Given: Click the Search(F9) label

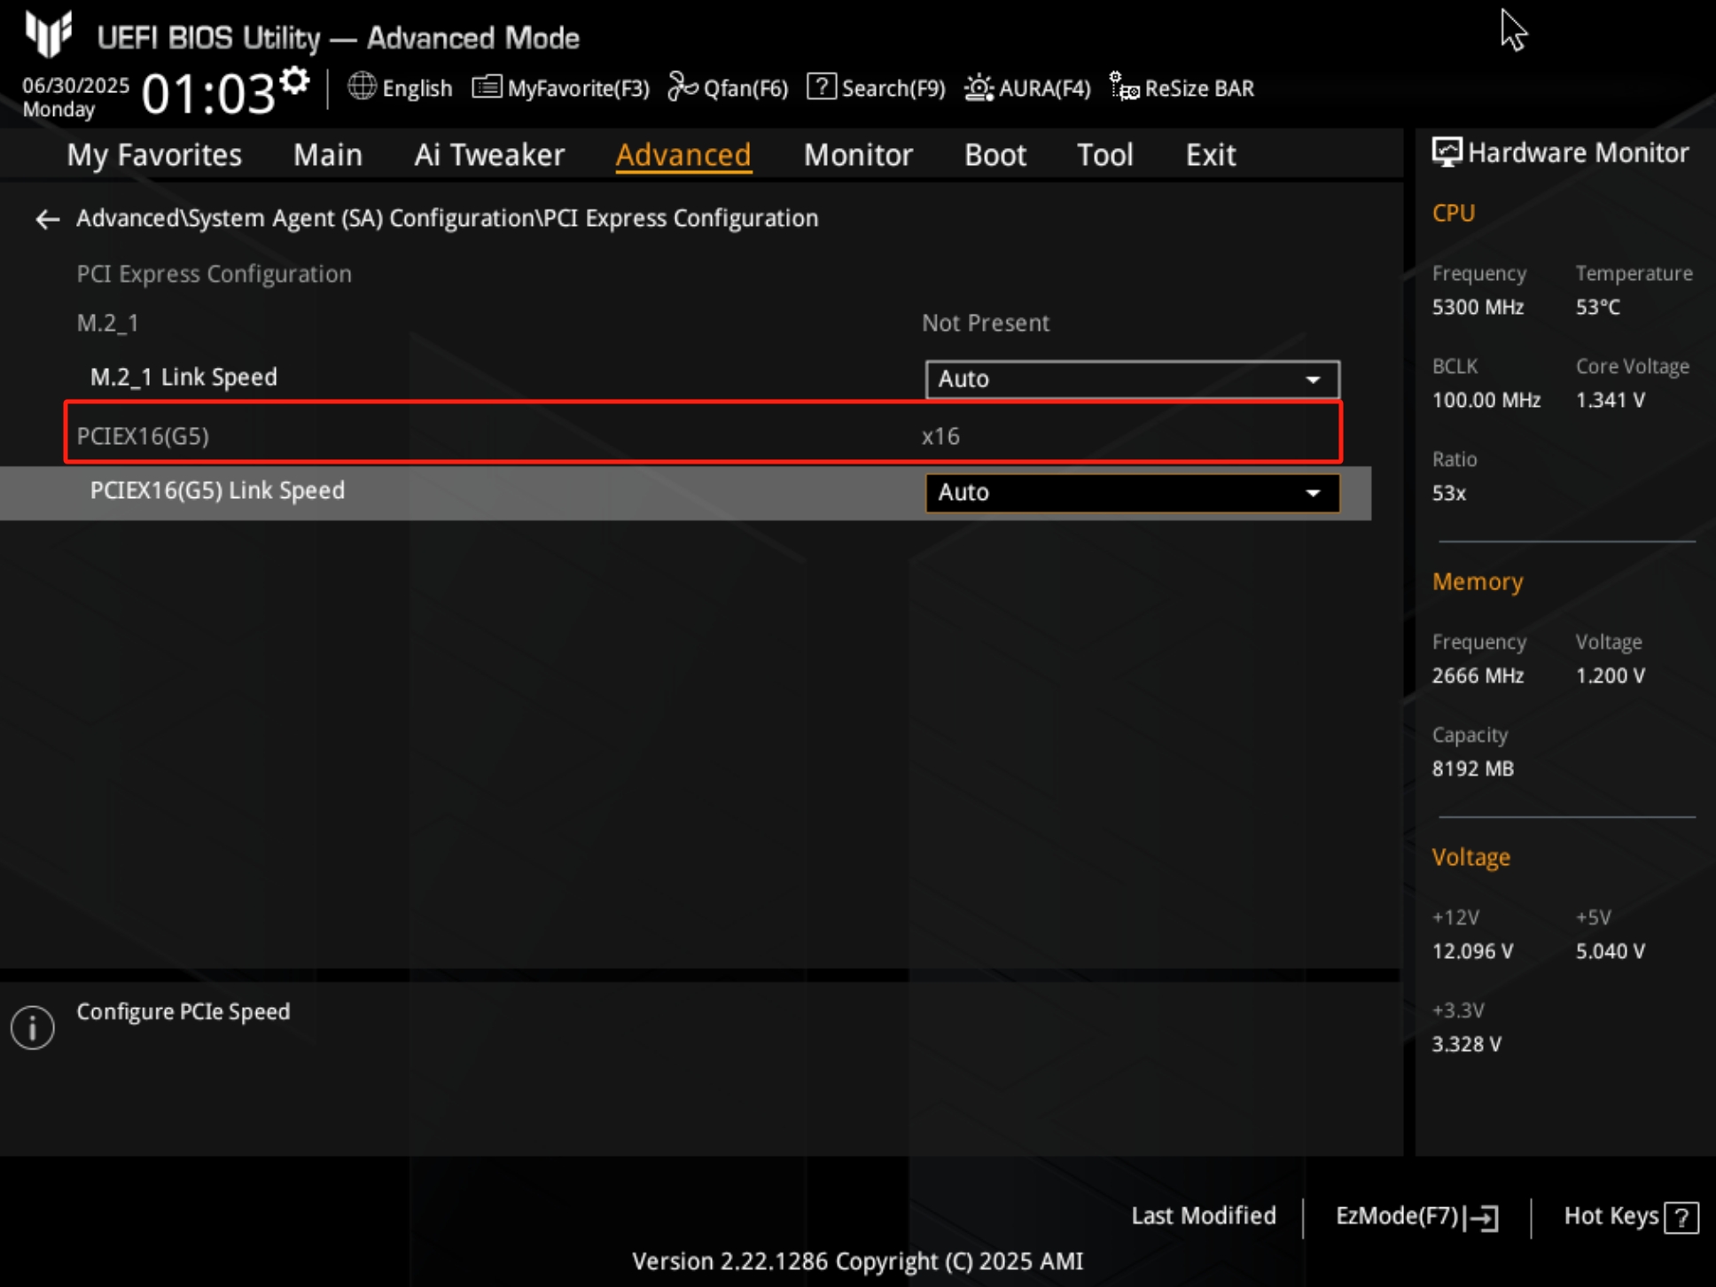Looking at the screenshot, I should point(893,89).
